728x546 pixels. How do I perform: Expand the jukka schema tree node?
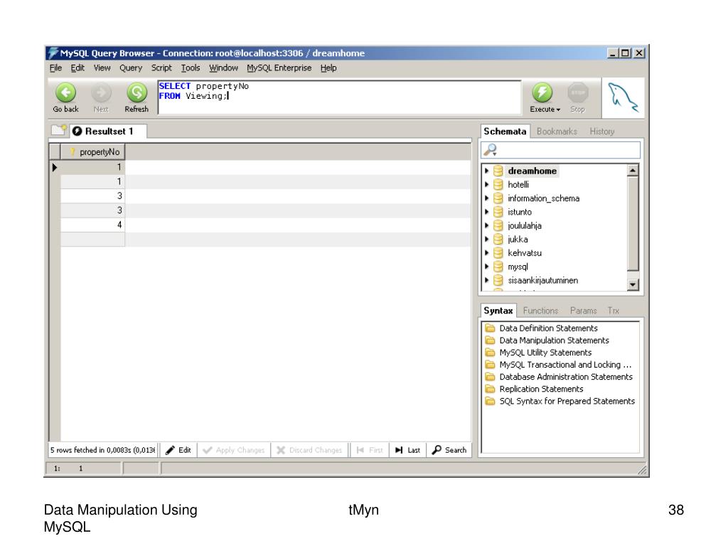point(486,239)
